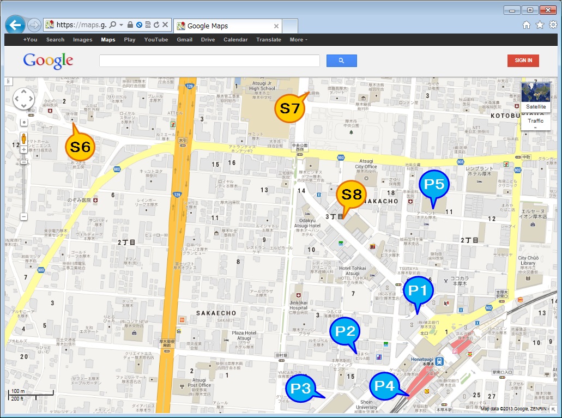Close the Google Maps tab
562x418 pixels.
pyautogui.click(x=276, y=26)
